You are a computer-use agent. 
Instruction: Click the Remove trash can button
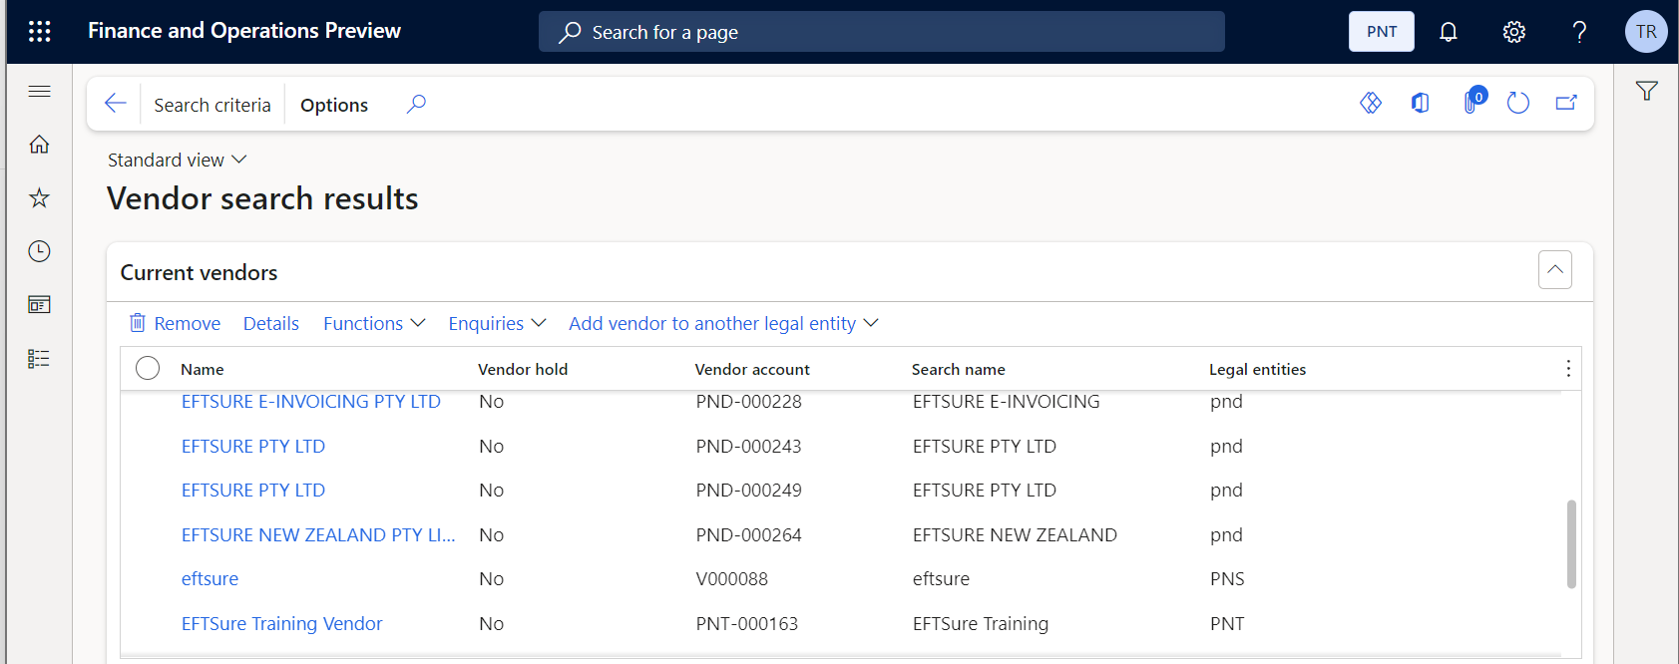coord(175,323)
